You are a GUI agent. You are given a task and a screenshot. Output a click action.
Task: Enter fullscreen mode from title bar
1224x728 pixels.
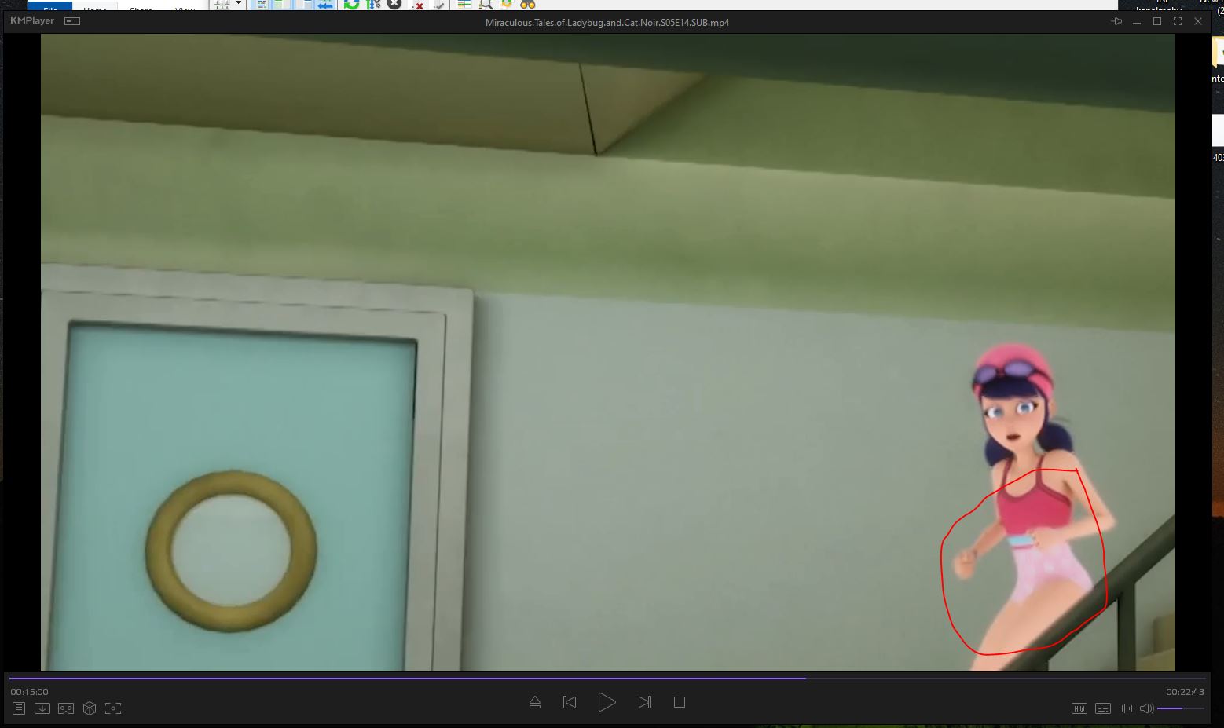tap(1178, 22)
